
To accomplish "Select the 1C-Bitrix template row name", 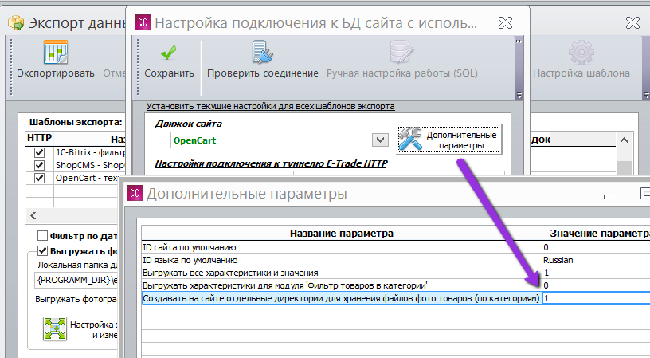I will [x=90, y=152].
